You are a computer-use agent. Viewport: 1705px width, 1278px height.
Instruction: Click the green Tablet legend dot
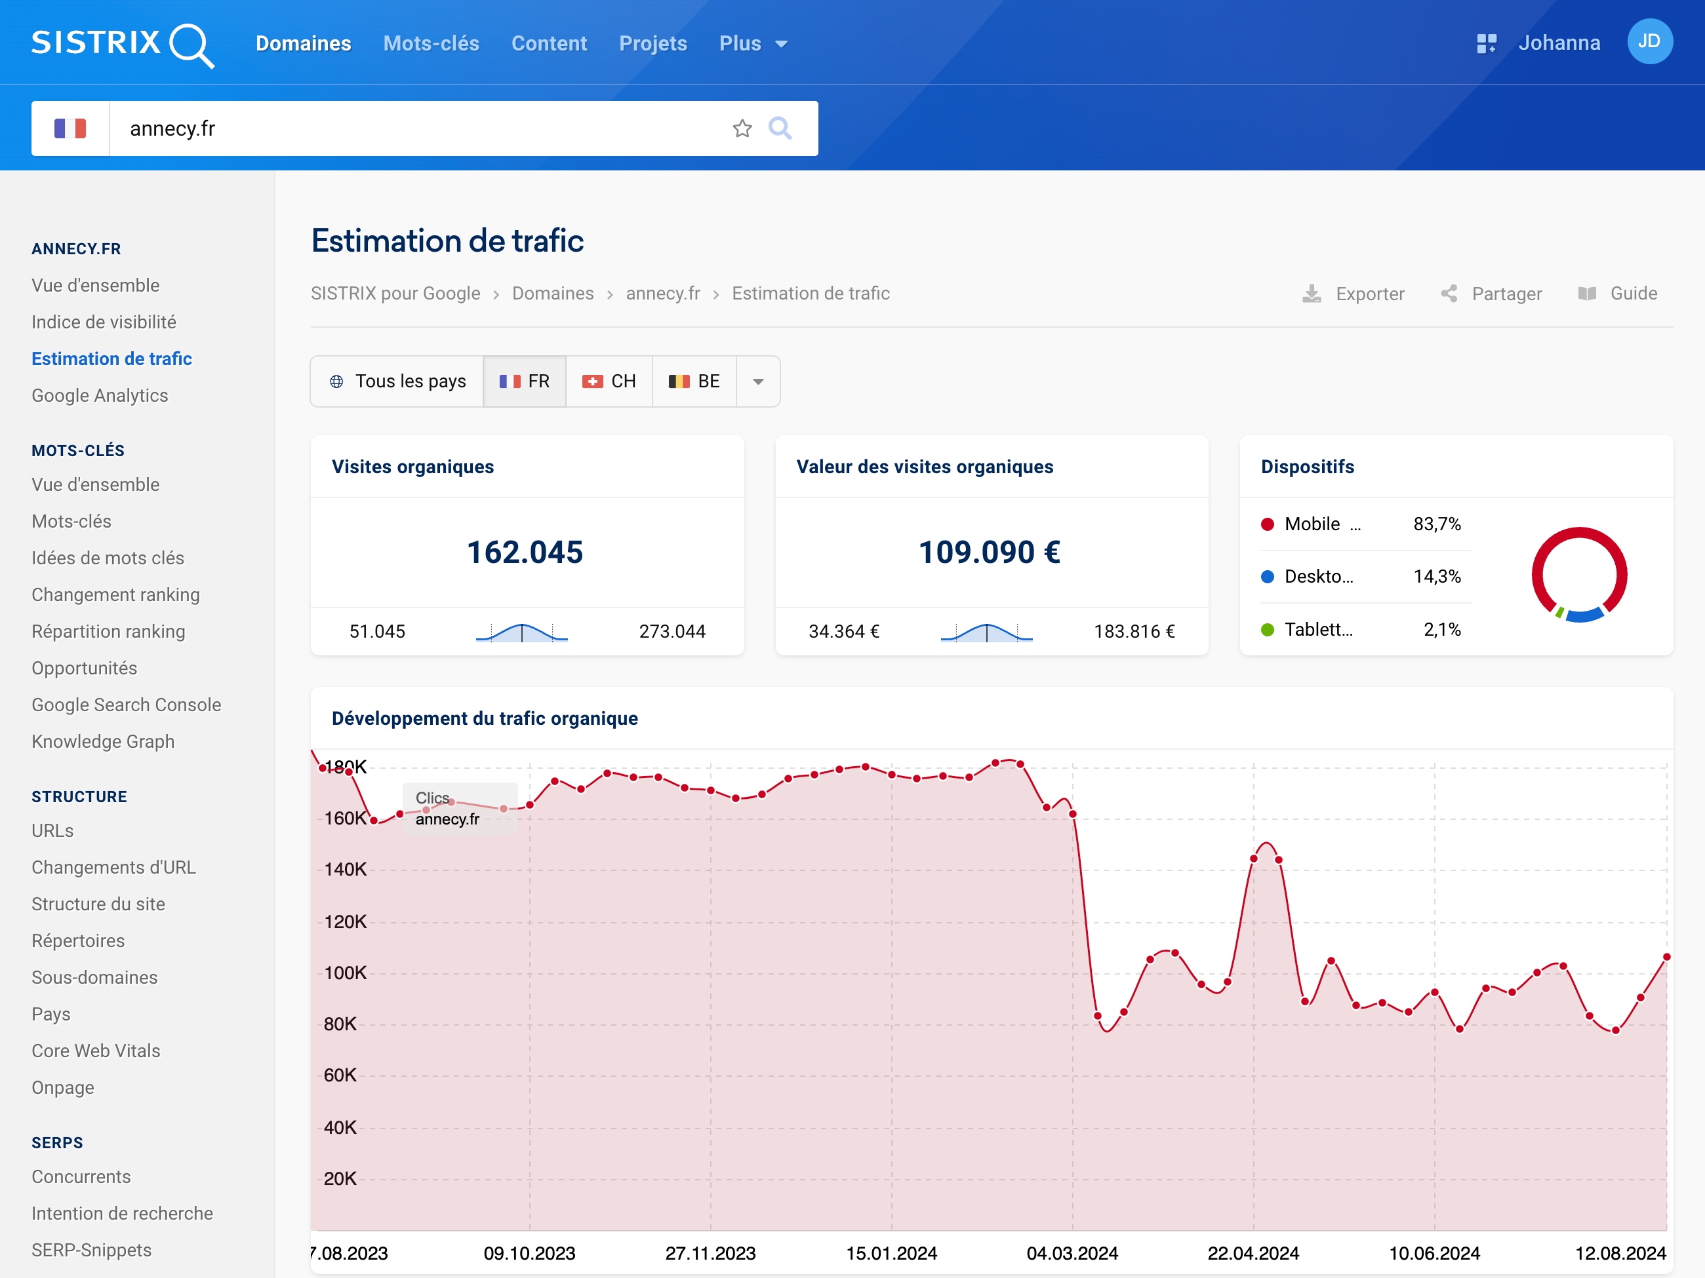click(x=1267, y=629)
